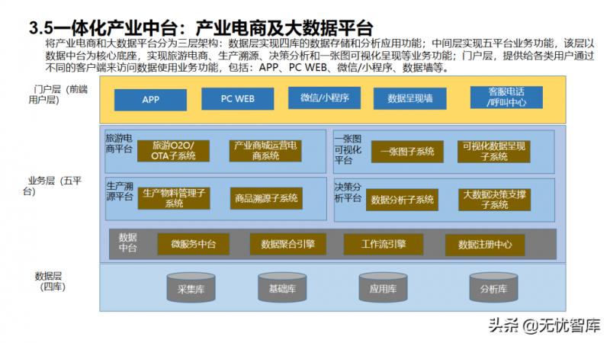The width and height of the screenshot is (610, 343).
Task: Click the 大数据决策支撑子系统 box
Action: [x=494, y=200]
